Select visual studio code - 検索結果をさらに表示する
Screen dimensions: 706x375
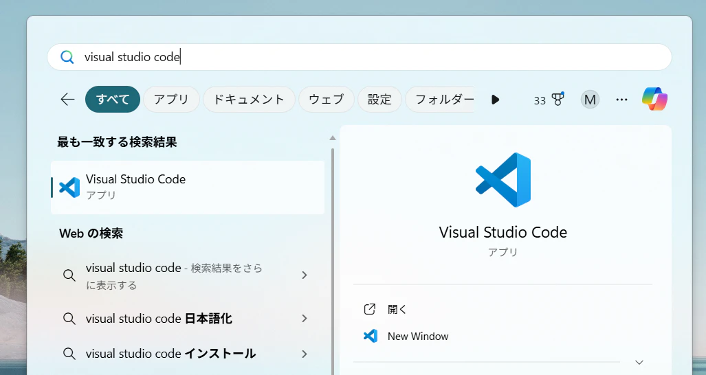(x=188, y=275)
